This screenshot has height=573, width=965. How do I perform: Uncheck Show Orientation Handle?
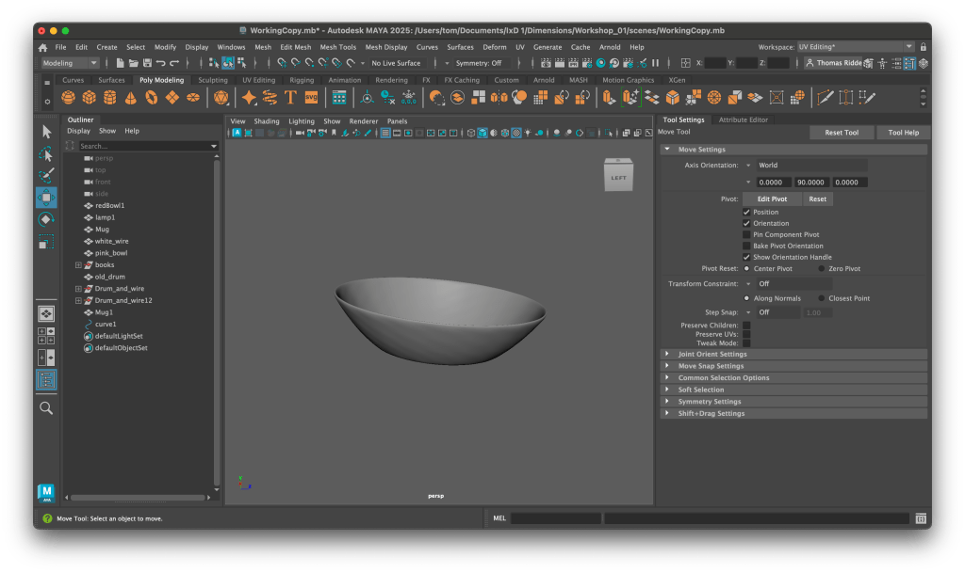point(747,257)
